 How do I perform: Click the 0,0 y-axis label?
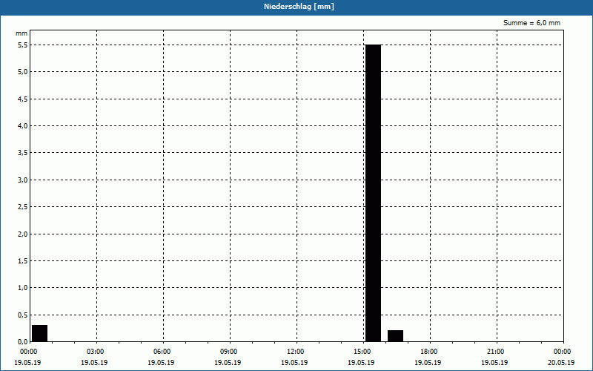pos(23,342)
